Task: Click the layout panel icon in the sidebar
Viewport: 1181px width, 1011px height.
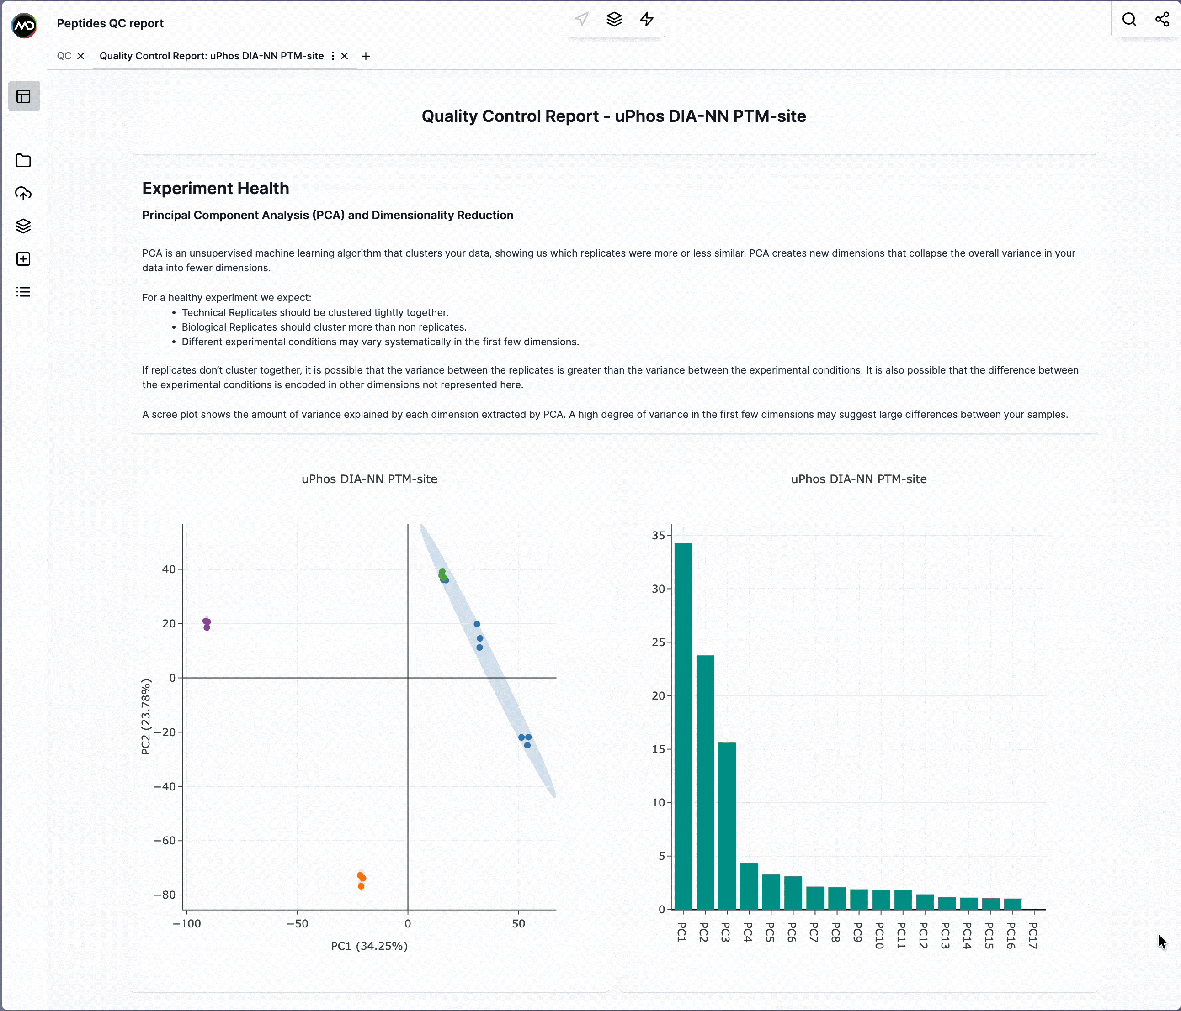Action: coord(23,96)
